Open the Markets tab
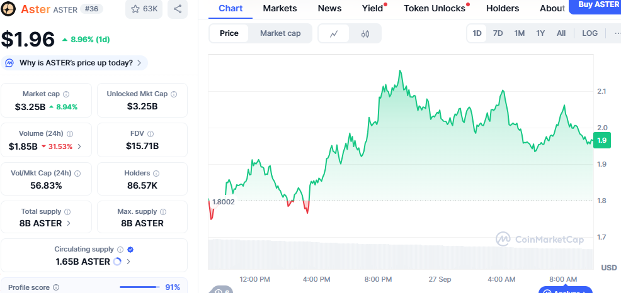The height and width of the screenshot is (293, 621). click(280, 8)
